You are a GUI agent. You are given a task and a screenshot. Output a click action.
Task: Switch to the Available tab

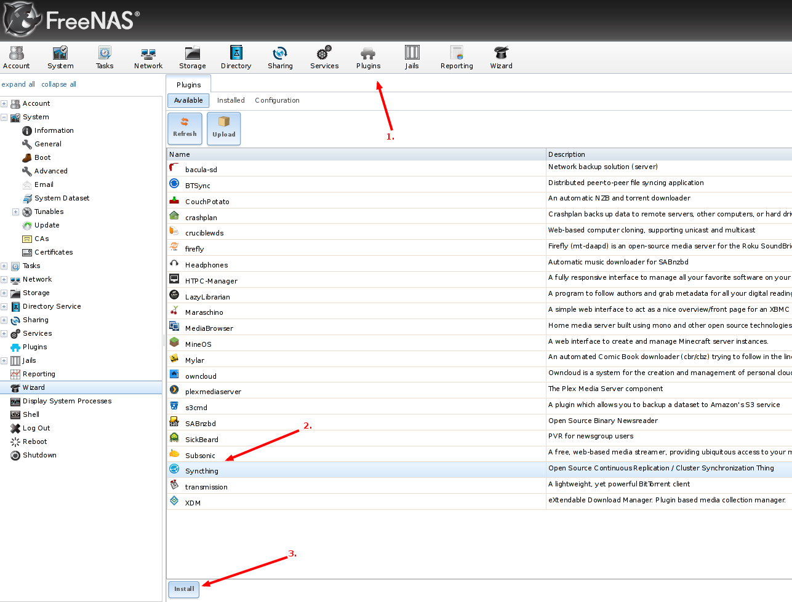(188, 100)
